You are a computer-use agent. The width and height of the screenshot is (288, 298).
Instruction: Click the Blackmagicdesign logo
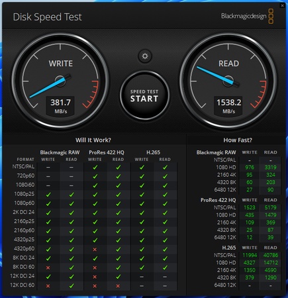coord(248,16)
